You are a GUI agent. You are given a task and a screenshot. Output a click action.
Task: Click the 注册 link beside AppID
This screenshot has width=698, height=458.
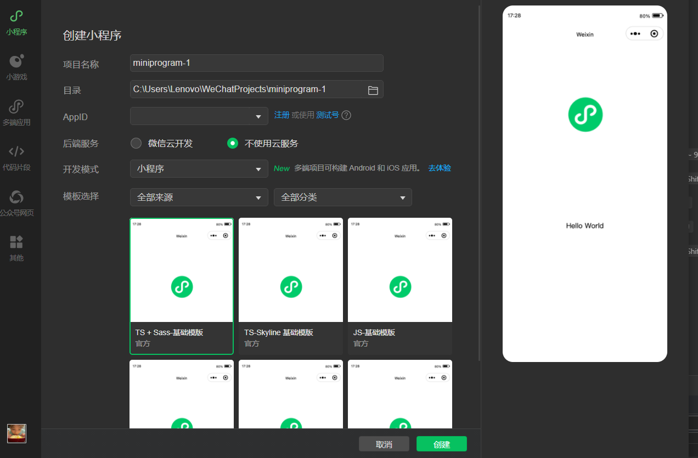tap(282, 115)
